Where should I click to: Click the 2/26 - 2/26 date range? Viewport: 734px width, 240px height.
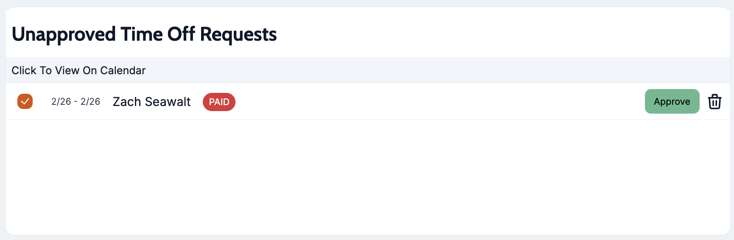click(x=76, y=102)
